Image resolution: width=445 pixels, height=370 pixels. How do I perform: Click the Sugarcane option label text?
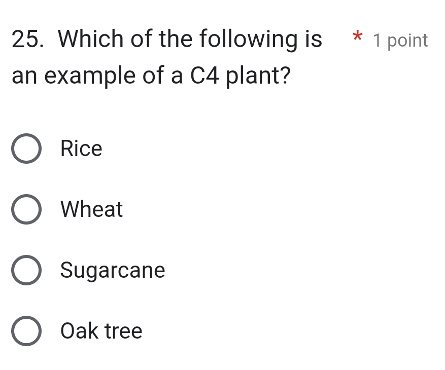pos(113,270)
